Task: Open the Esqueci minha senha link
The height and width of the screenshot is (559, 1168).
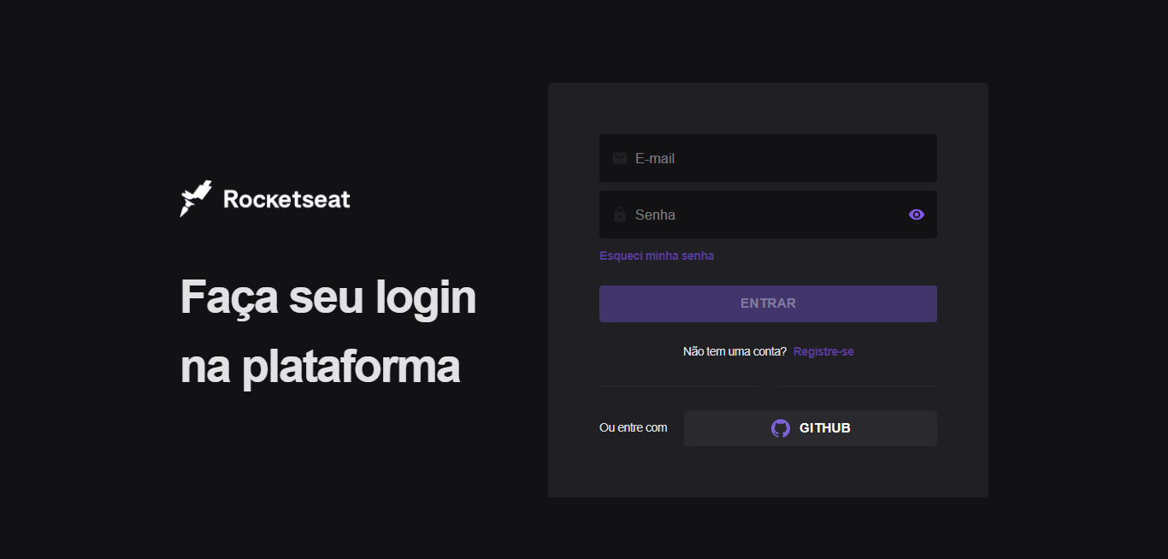Action: (x=657, y=255)
